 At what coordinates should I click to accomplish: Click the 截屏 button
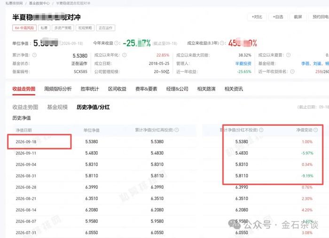pos(298,17)
